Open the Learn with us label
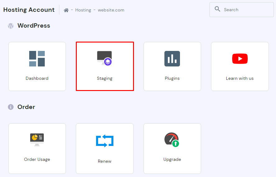The height and width of the screenshot is (177, 276). coord(240,79)
